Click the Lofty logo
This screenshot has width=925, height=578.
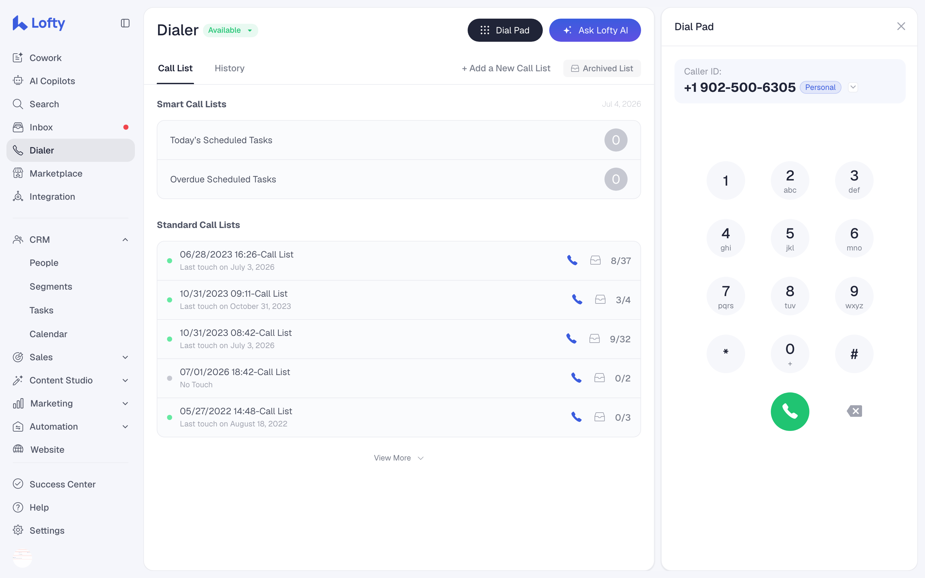(x=39, y=23)
